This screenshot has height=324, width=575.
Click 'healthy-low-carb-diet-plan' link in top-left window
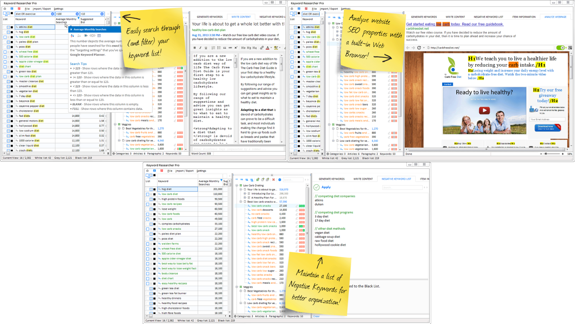tap(209, 30)
